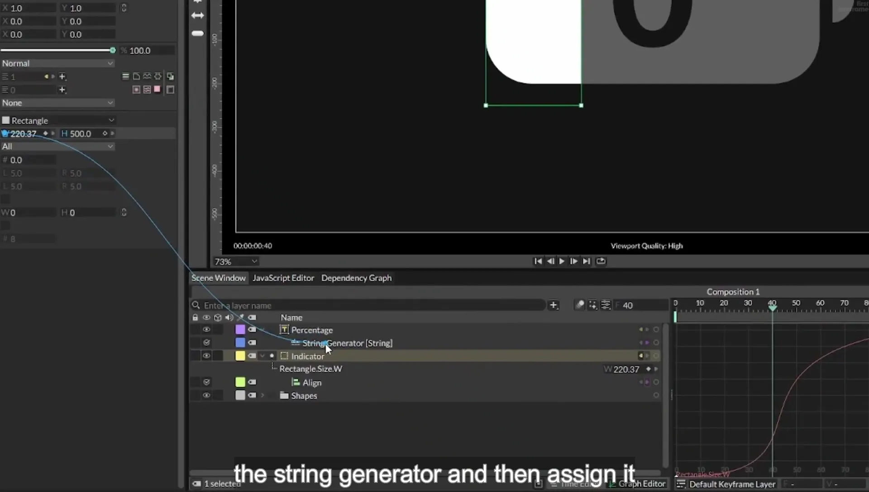The width and height of the screenshot is (869, 492).
Task: Jump to the first frame
Action: (x=538, y=261)
